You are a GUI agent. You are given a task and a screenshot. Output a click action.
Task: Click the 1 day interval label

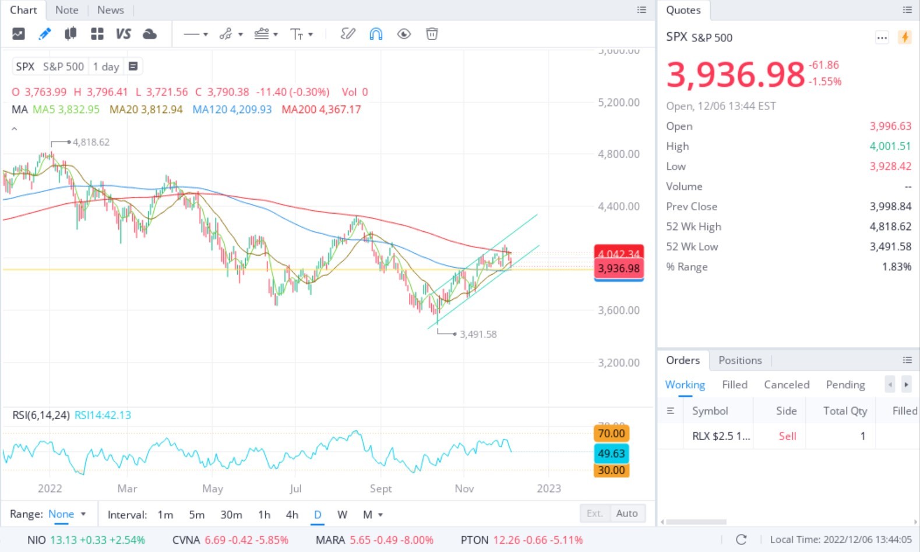pos(106,66)
